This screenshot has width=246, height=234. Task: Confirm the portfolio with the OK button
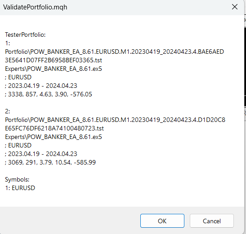[162, 221]
